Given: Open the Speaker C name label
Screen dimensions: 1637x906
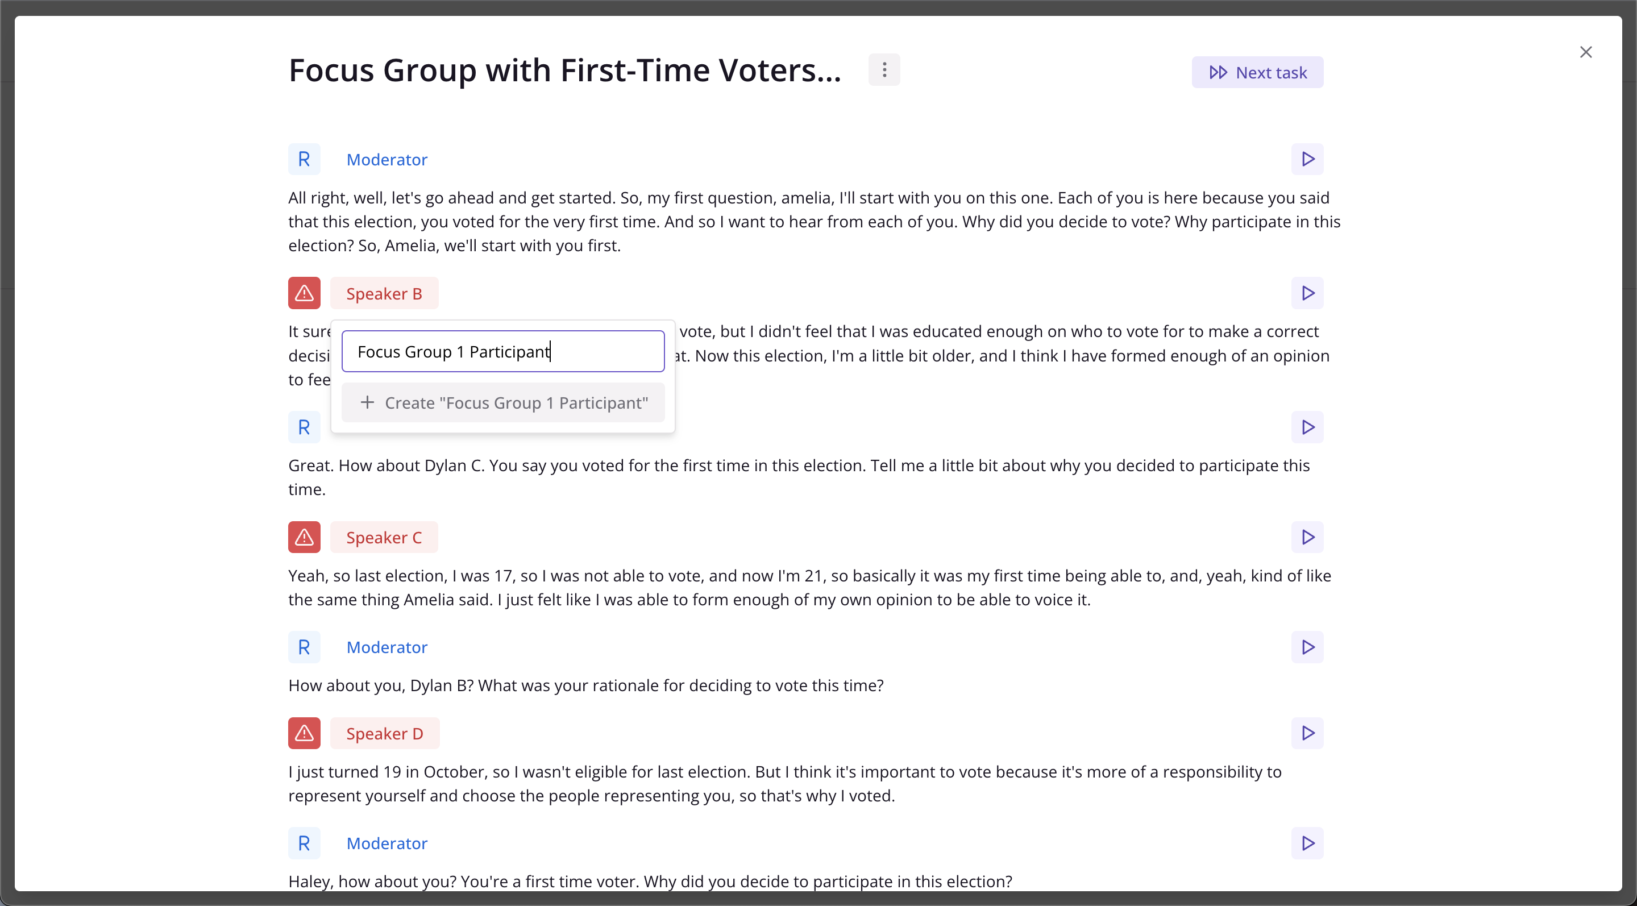Looking at the screenshot, I should click(x=384, y=537).
